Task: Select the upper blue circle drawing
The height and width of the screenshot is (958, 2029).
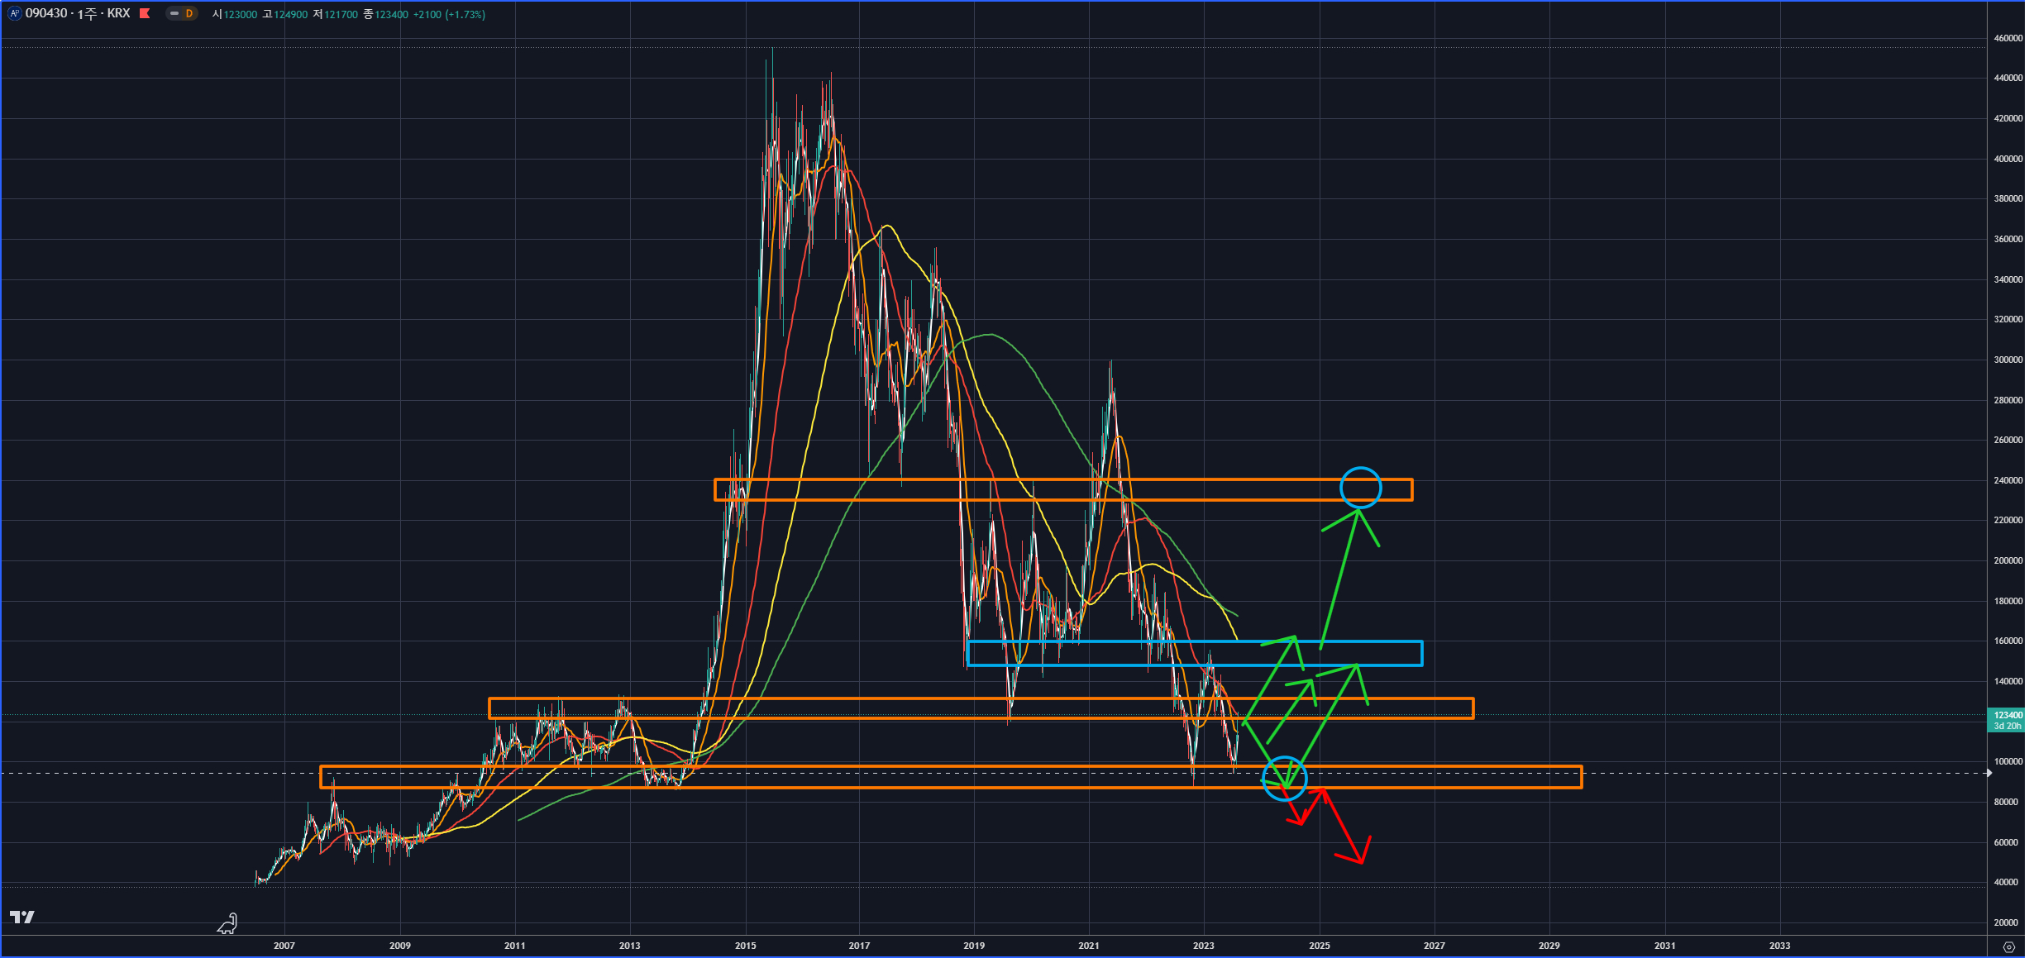Action: click(1360, 468)
